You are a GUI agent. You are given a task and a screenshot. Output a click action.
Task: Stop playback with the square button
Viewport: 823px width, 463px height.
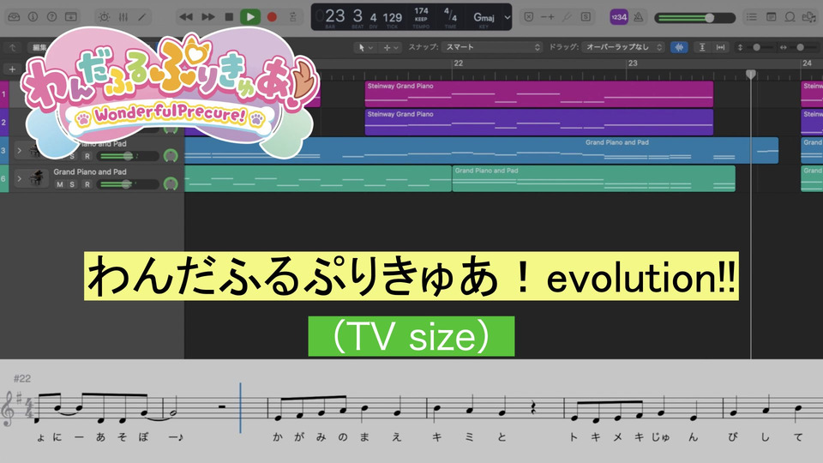229,17
